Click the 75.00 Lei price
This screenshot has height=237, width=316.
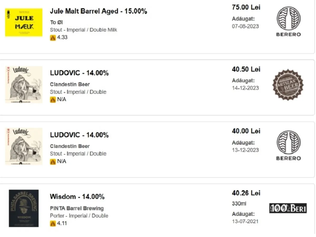(246, 7)
